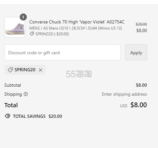Screen dimensions: 158x148
Task: Click the tag icon beside SPRING20 (-$20.00)
Action: coord(32,34)
